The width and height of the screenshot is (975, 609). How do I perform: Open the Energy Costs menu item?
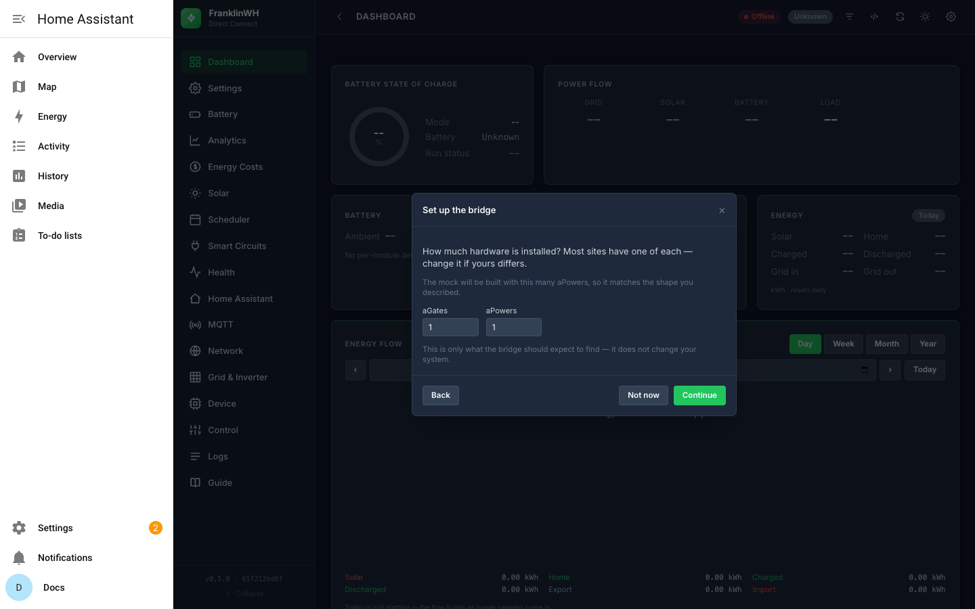(x=244, y=167)
